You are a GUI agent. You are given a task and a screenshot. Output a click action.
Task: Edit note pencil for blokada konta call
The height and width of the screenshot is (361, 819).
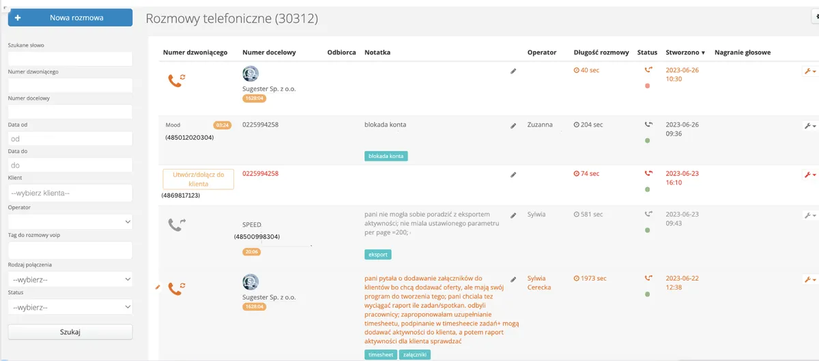(513, 126)
